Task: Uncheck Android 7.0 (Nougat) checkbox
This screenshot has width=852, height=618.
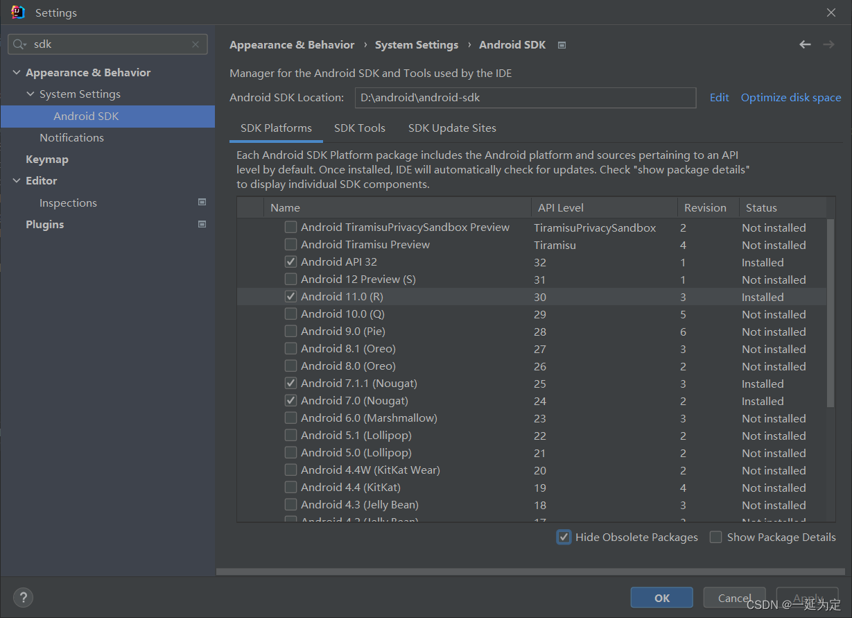Action: coord(291,400)
